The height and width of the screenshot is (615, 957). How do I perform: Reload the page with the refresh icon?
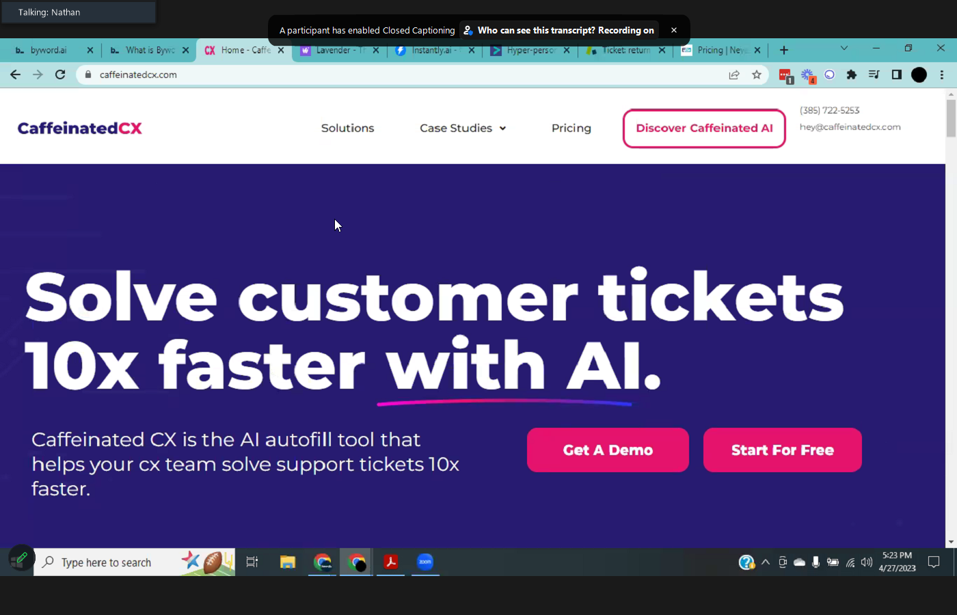(x=60, y=74)
